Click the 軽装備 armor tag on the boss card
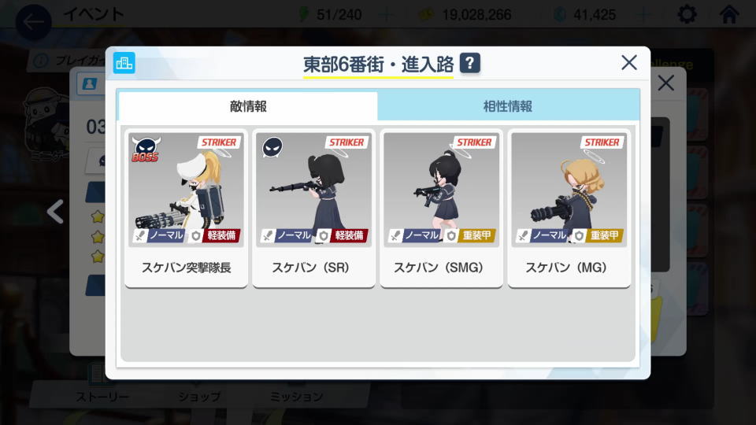 pos(220,235)
